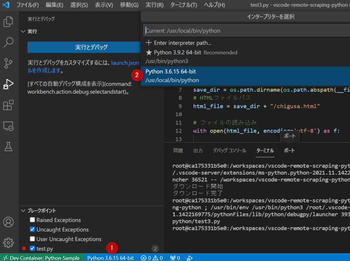Switch to the 問題 panel tab
Screen dimensions: 350x261
click(178, 151)
